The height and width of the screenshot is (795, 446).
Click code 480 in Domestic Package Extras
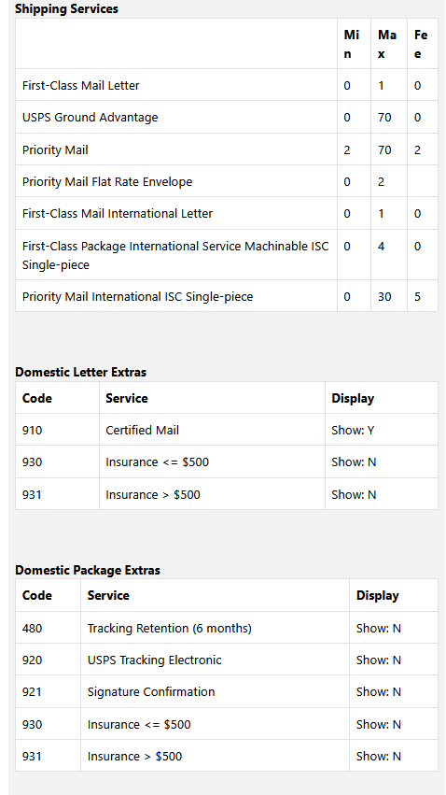click(x=32, y=628)
